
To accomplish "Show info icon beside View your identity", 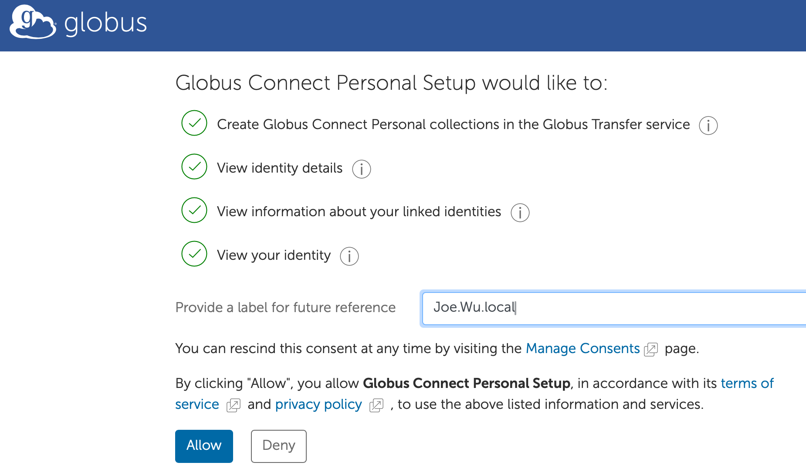I will click(349, 256).
